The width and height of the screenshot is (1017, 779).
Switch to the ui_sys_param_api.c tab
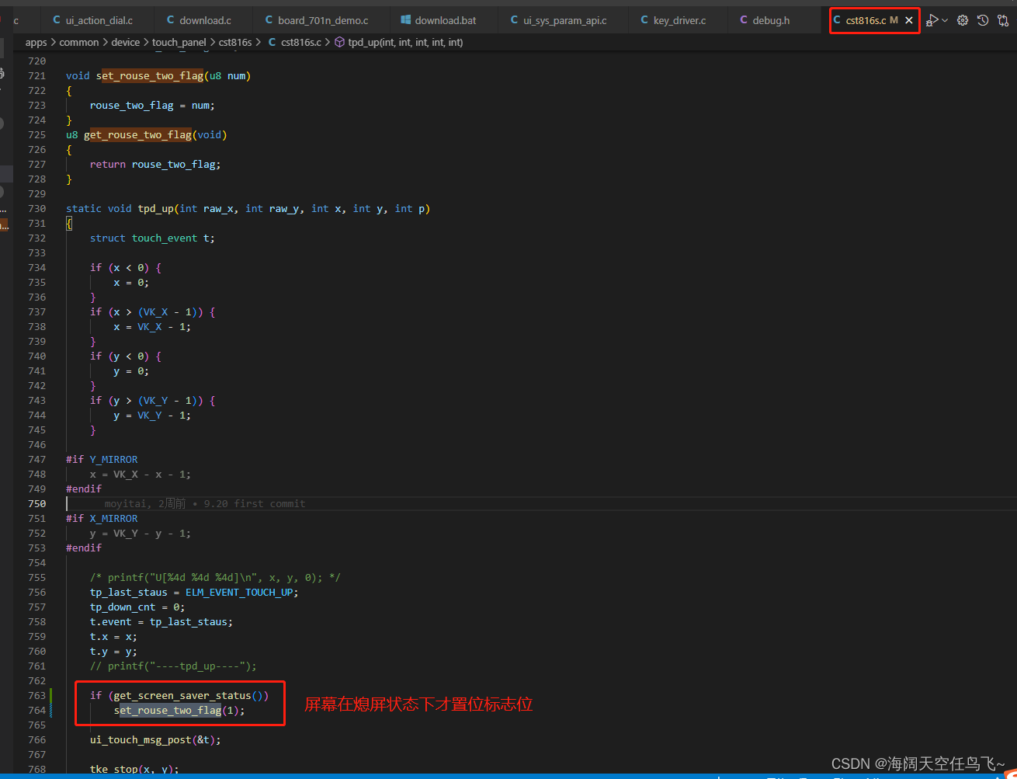click(557, 20)
